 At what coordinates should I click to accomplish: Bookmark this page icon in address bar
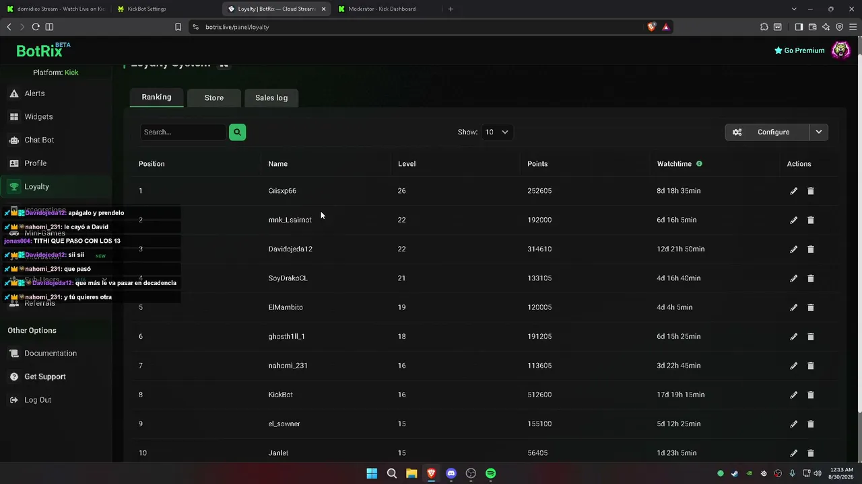178,27
